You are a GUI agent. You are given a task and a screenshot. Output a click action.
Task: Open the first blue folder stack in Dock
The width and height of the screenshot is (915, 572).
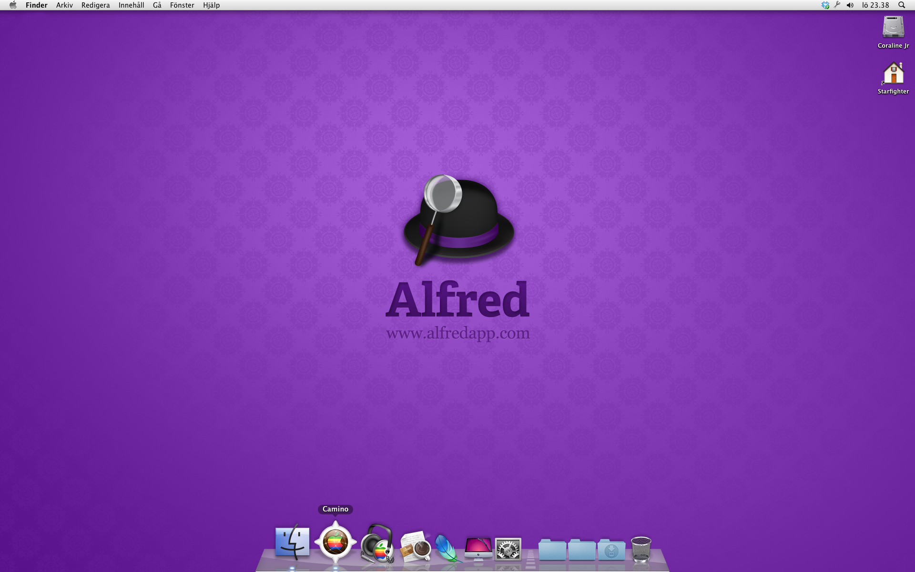tap(552, 550)
